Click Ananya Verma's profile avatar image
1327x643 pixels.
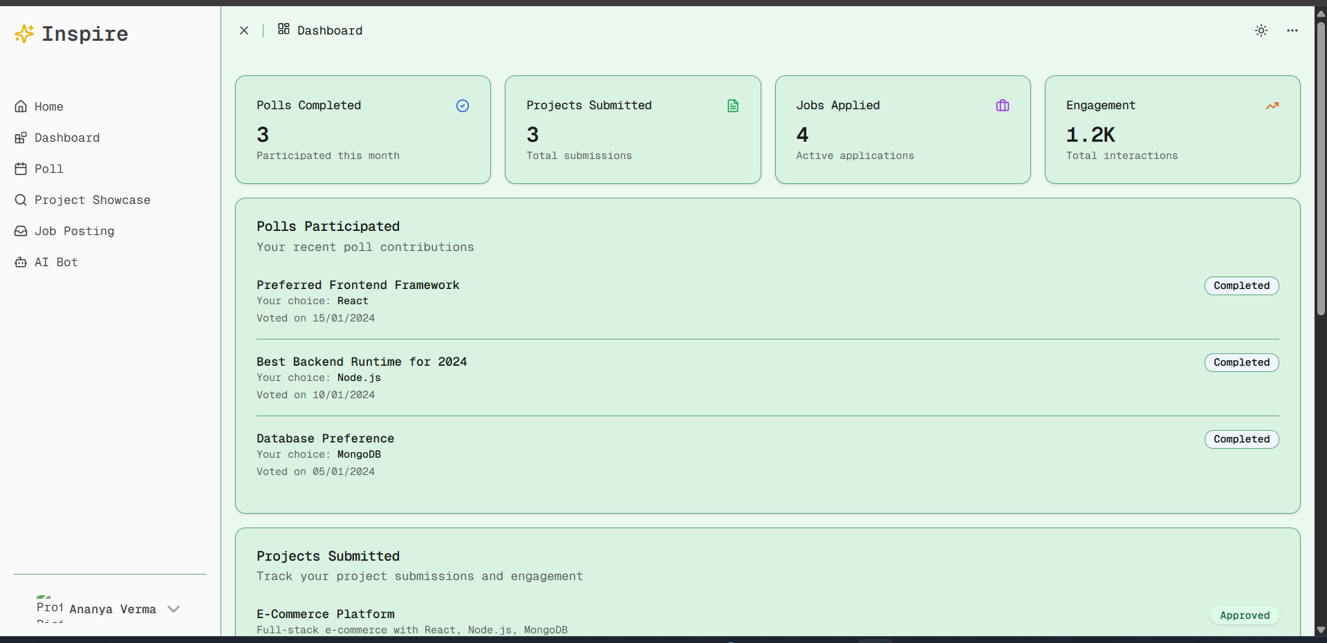[x=49, y=608]
